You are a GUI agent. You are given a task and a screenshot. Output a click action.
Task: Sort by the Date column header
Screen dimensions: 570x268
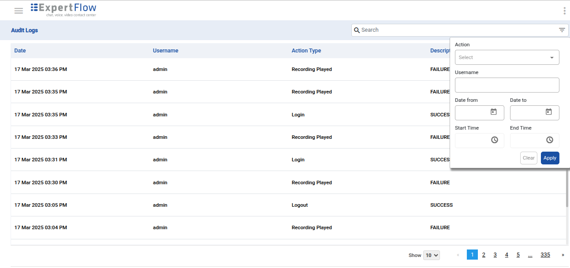(20, 51)
